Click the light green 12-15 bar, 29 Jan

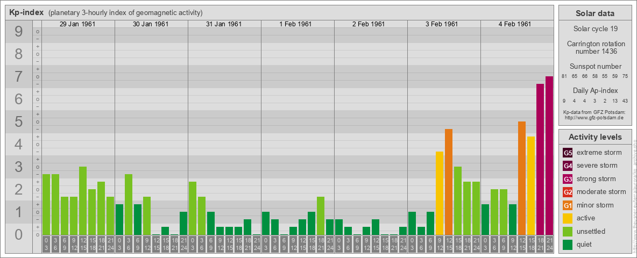pos(83,201)
